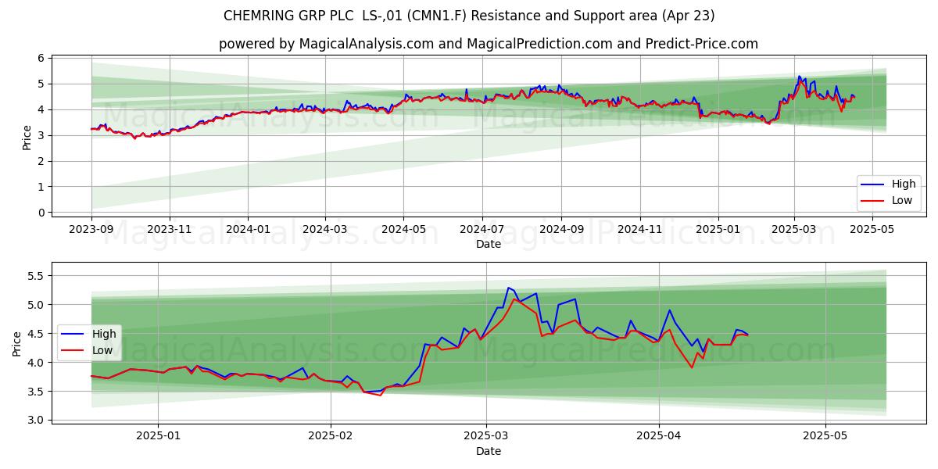Click the y-axis value '3.0' on bottom chart
The width and height of the screenshot is (938, 469).
click(38, 420)
